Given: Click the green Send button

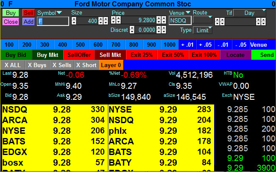Looking at the screenshot, I should click(x=264, y=55).
